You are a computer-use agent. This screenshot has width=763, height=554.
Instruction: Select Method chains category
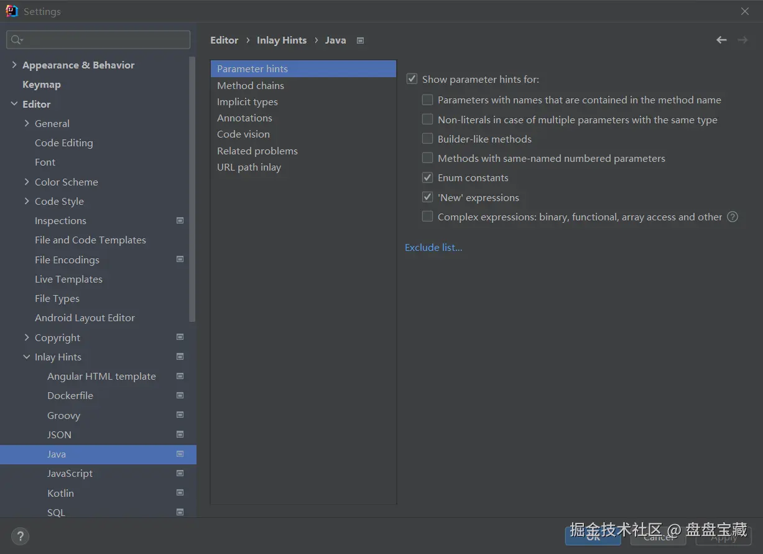point(303,85)
